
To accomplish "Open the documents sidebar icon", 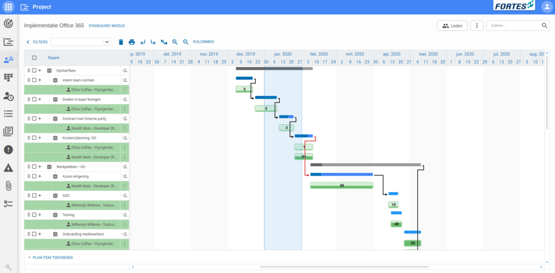I will coord(9,131).
